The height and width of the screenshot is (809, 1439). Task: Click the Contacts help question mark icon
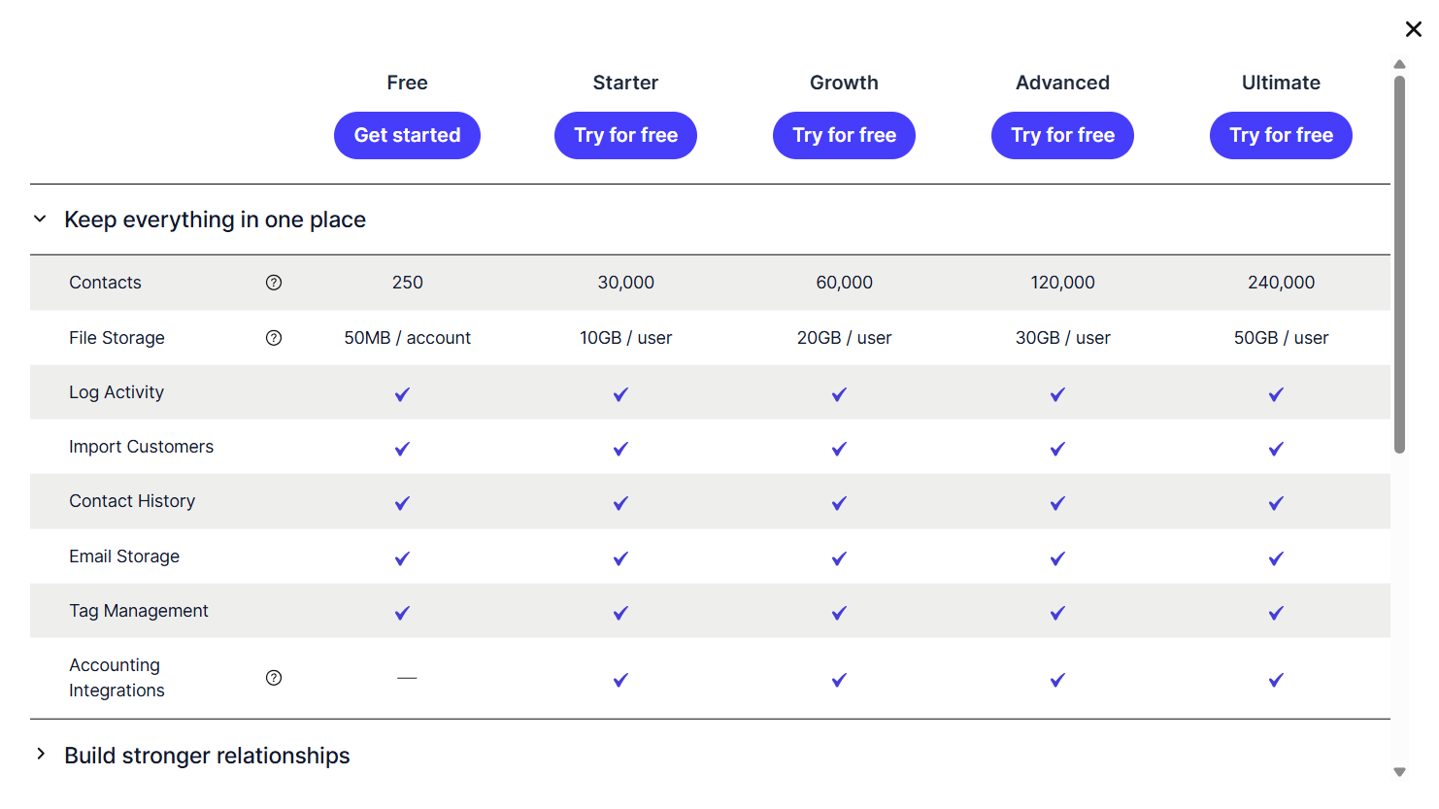(274, 283)
